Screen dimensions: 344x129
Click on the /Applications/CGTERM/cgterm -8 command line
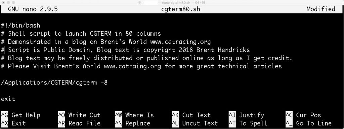[54, 83]
